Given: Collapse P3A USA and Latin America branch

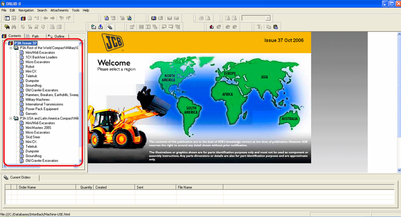Looking at the screenshot, I should 11,118.
